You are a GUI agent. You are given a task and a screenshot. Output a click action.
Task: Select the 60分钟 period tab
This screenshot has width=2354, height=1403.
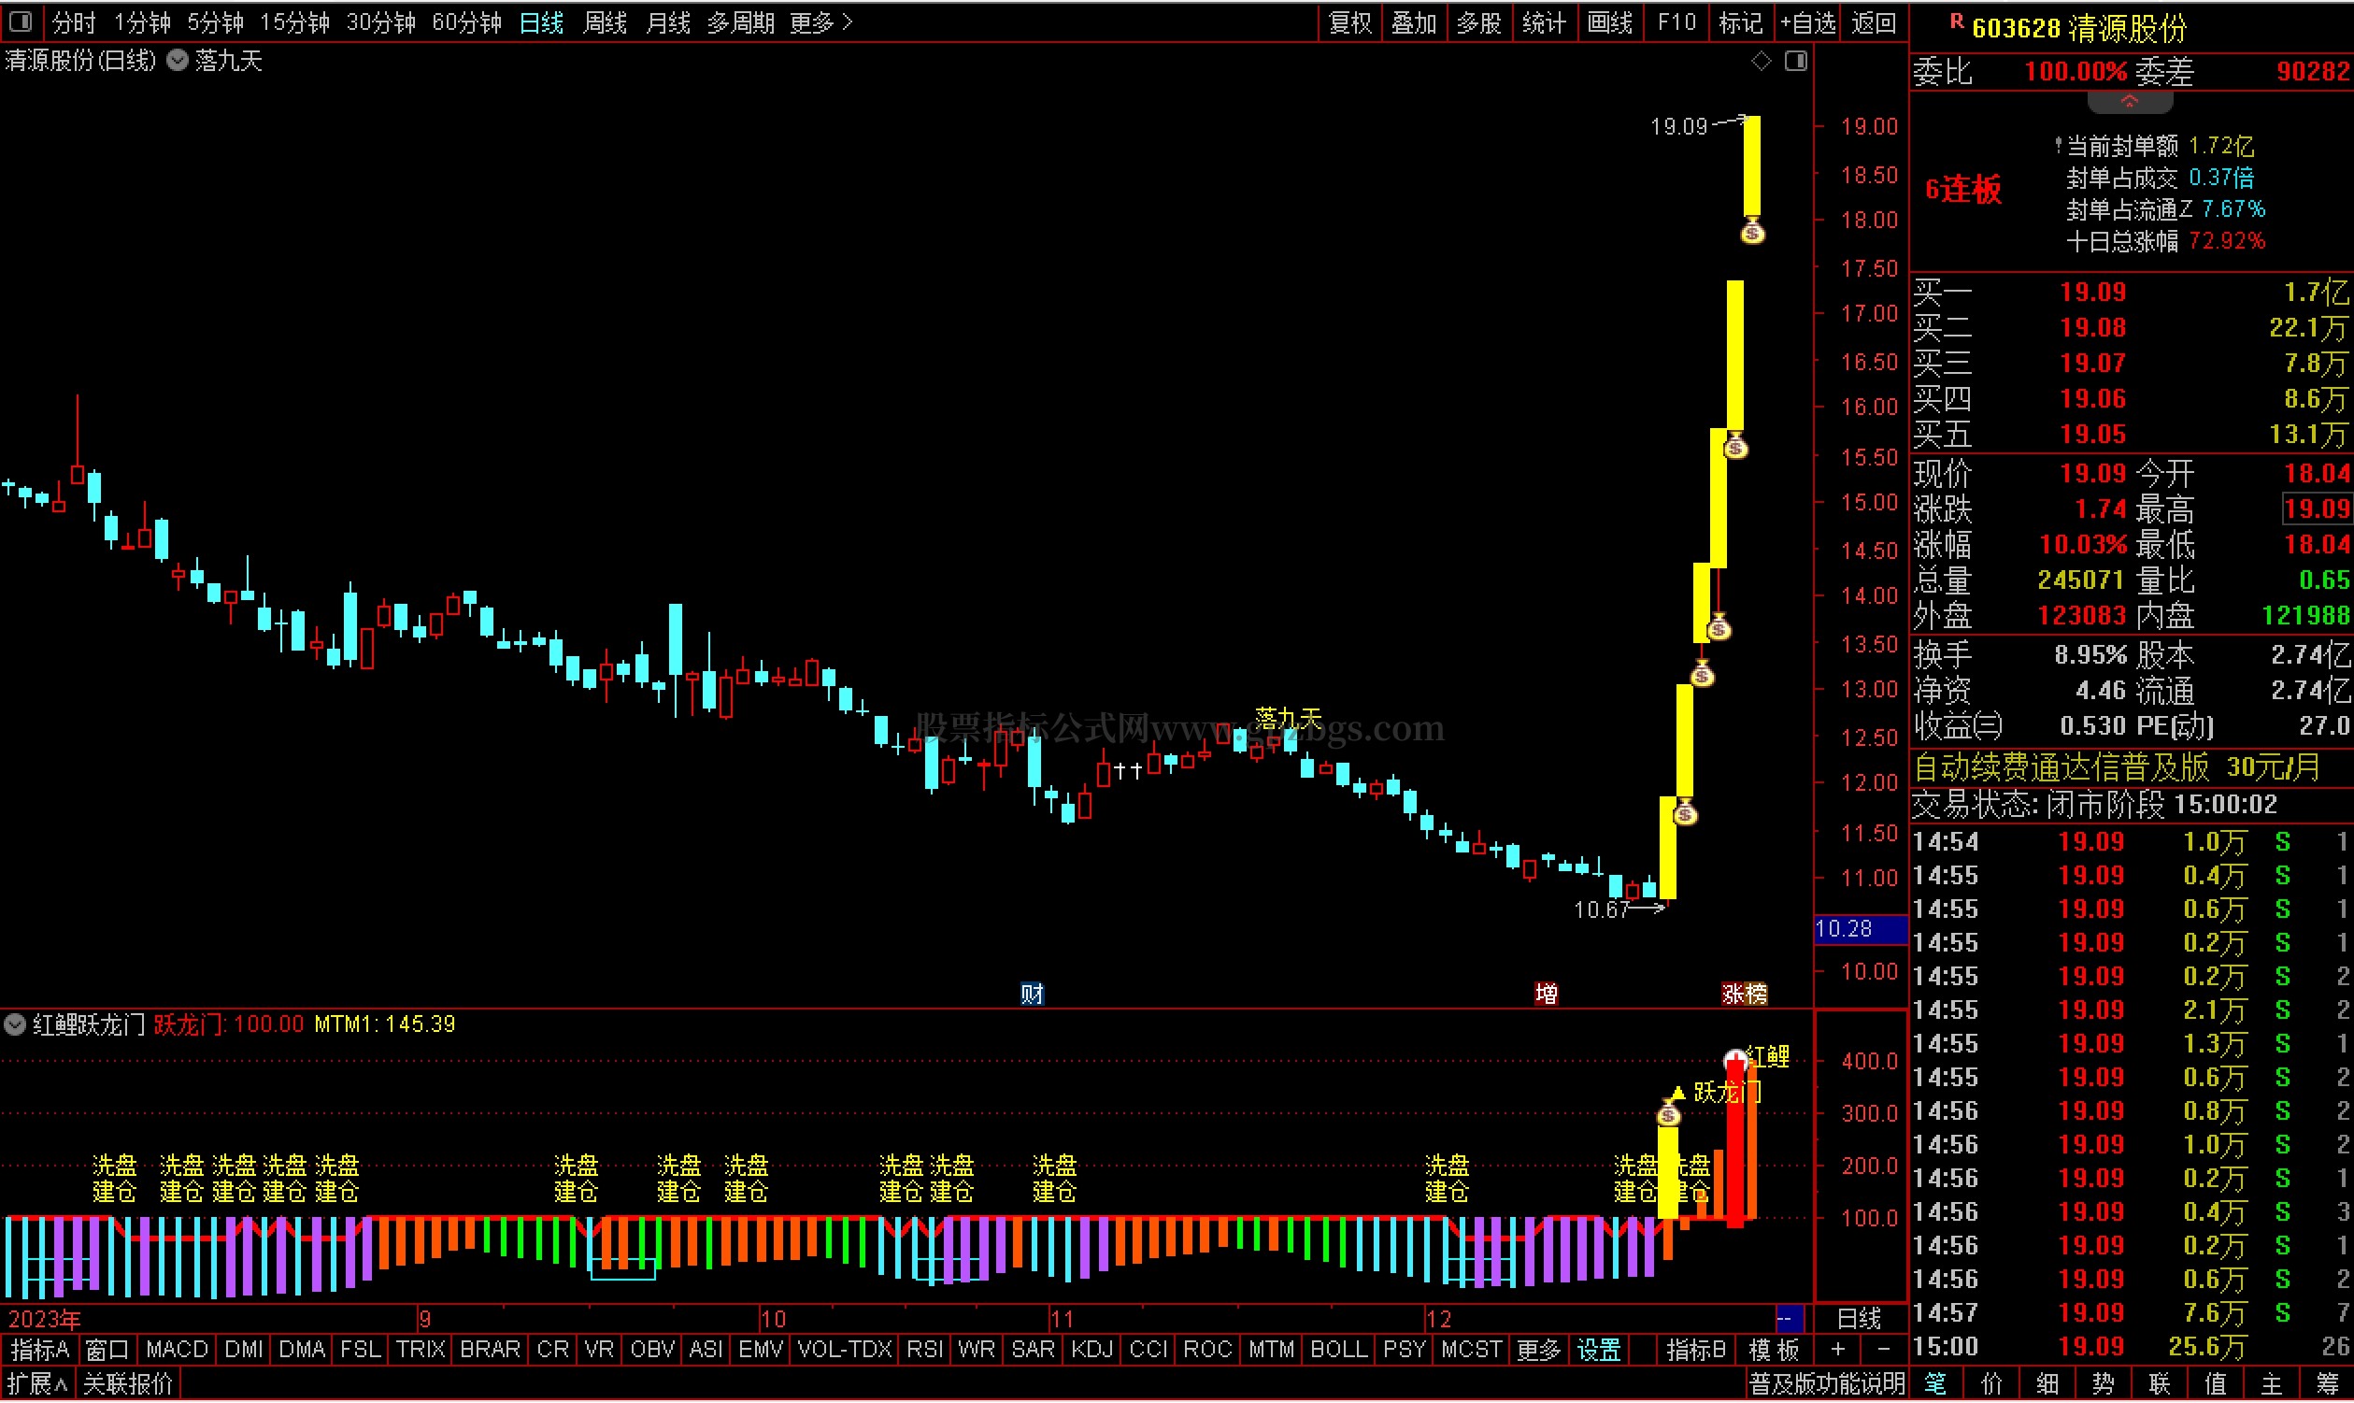(x=466, y=21)
